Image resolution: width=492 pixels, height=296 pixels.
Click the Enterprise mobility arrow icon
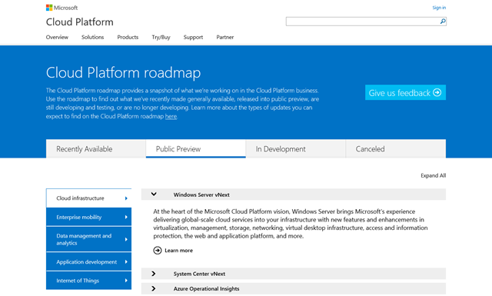[x=126, y=217]
